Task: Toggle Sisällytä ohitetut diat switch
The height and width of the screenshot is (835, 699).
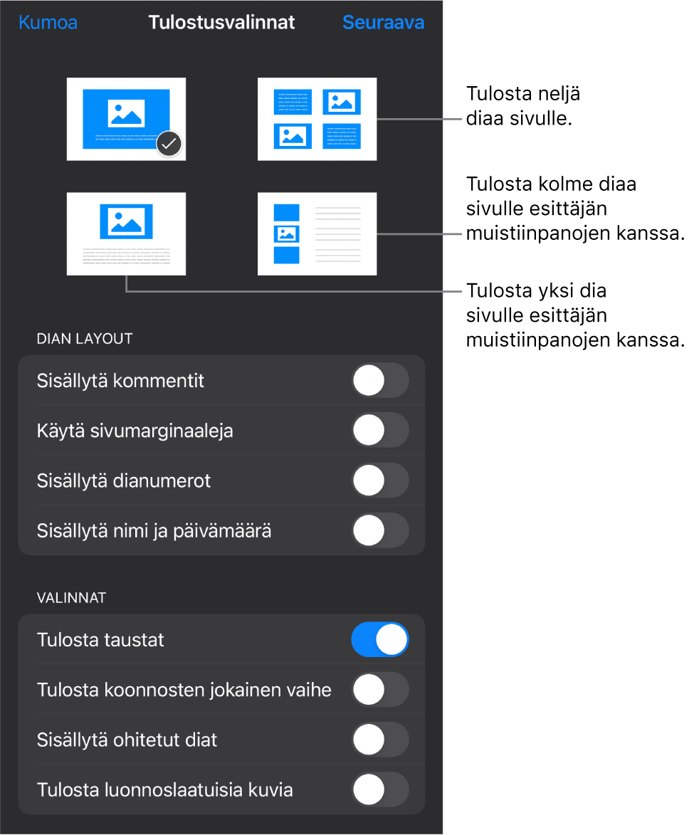Action: (380, 740)
